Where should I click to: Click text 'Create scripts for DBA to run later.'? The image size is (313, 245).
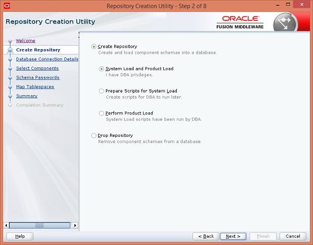[144, 97]
